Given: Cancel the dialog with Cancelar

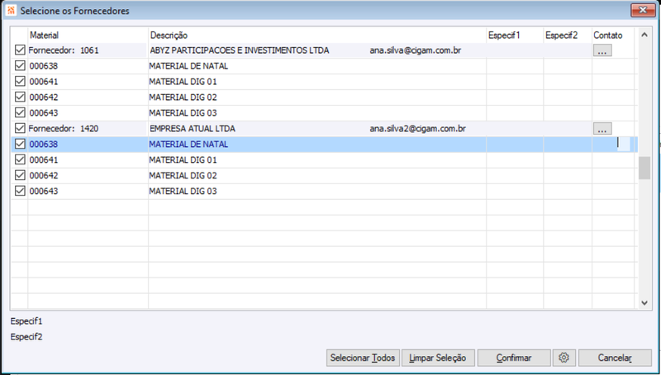Looking at the screenshot, I should [615, 358].
